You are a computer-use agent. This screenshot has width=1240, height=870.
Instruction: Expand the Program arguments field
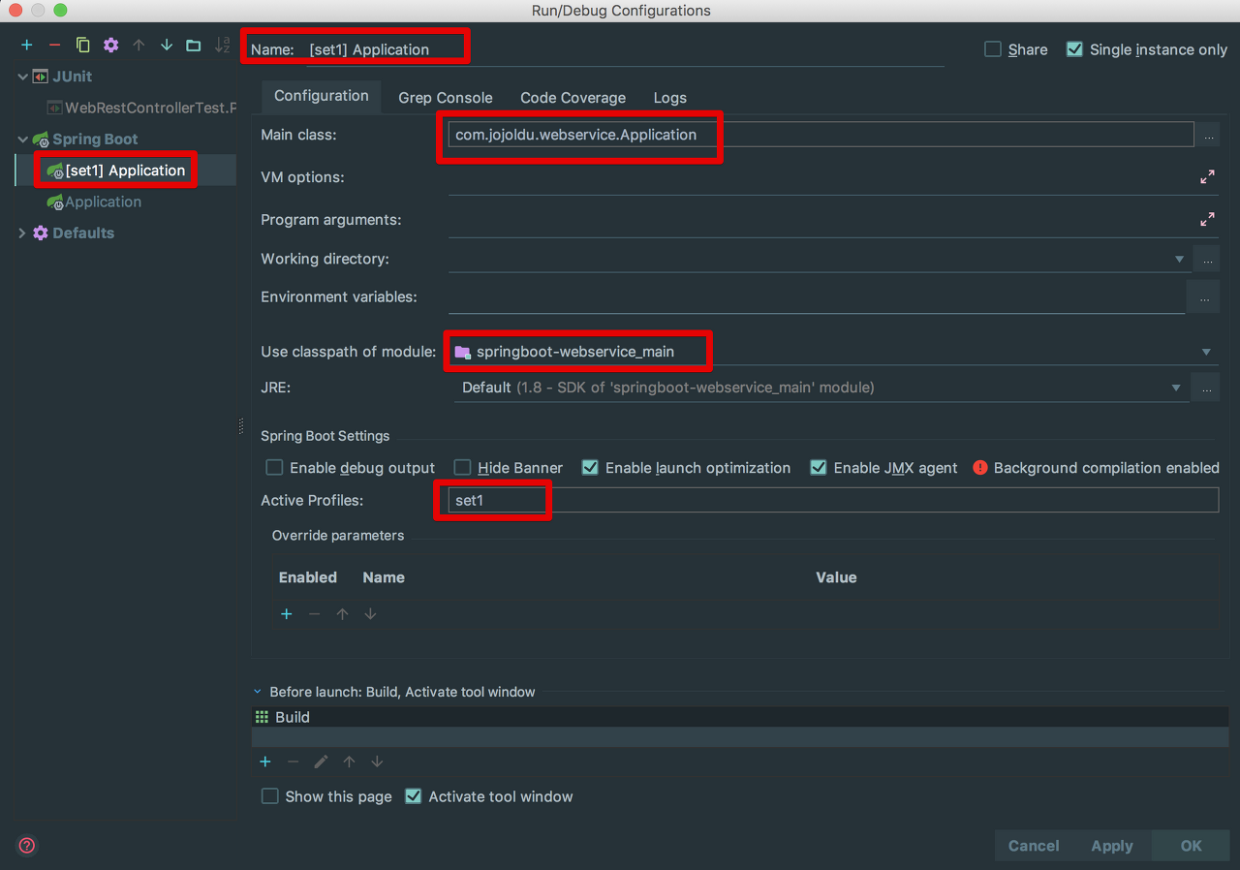click(1207, 220)
